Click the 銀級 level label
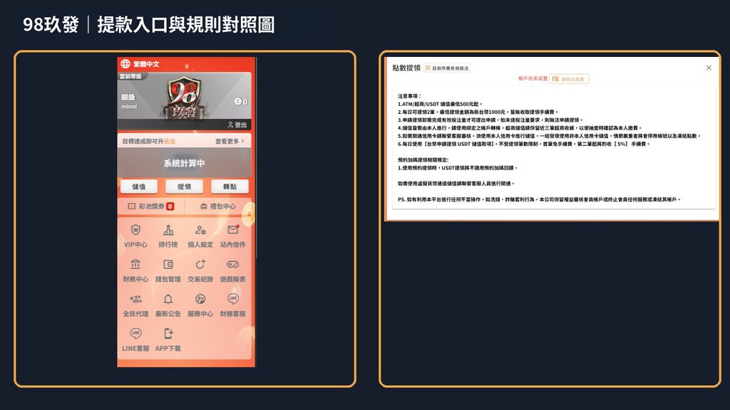 pyautogui.click(x=128, y=97)
